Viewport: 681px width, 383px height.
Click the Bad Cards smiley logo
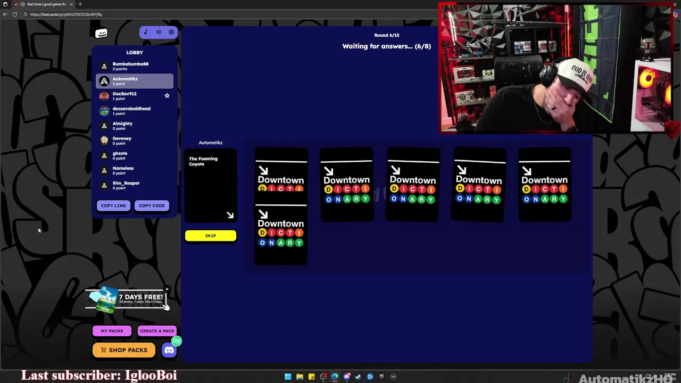pyautogui.click(x=101, y=33)
